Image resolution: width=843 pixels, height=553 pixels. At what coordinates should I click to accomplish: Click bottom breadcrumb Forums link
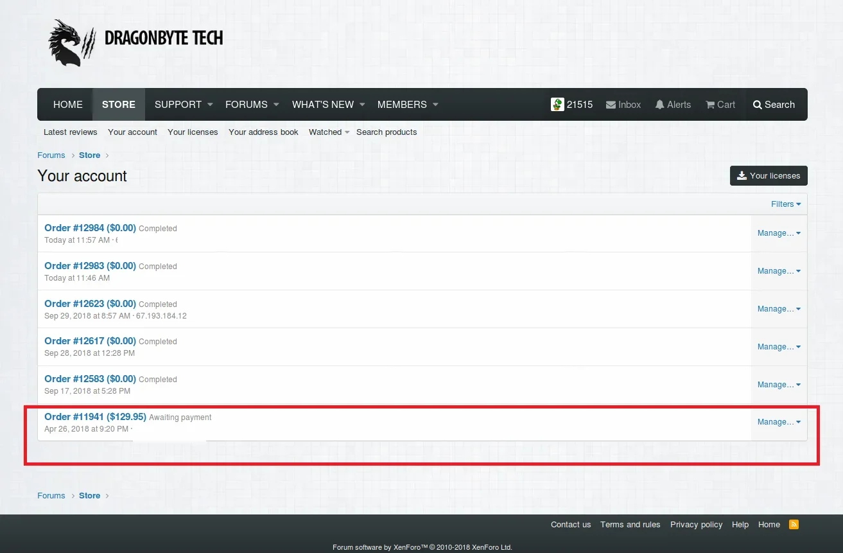click(51, 496)
